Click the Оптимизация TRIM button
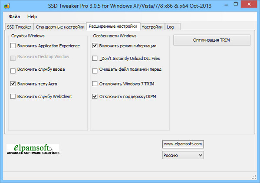Viewport: 260px width, 183px height. (212, 40)
